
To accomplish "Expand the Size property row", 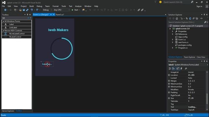I will point(169,98).
